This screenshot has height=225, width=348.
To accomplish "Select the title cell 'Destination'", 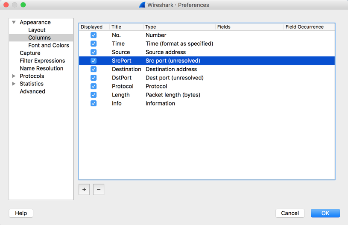I will [x=126, y=69].
